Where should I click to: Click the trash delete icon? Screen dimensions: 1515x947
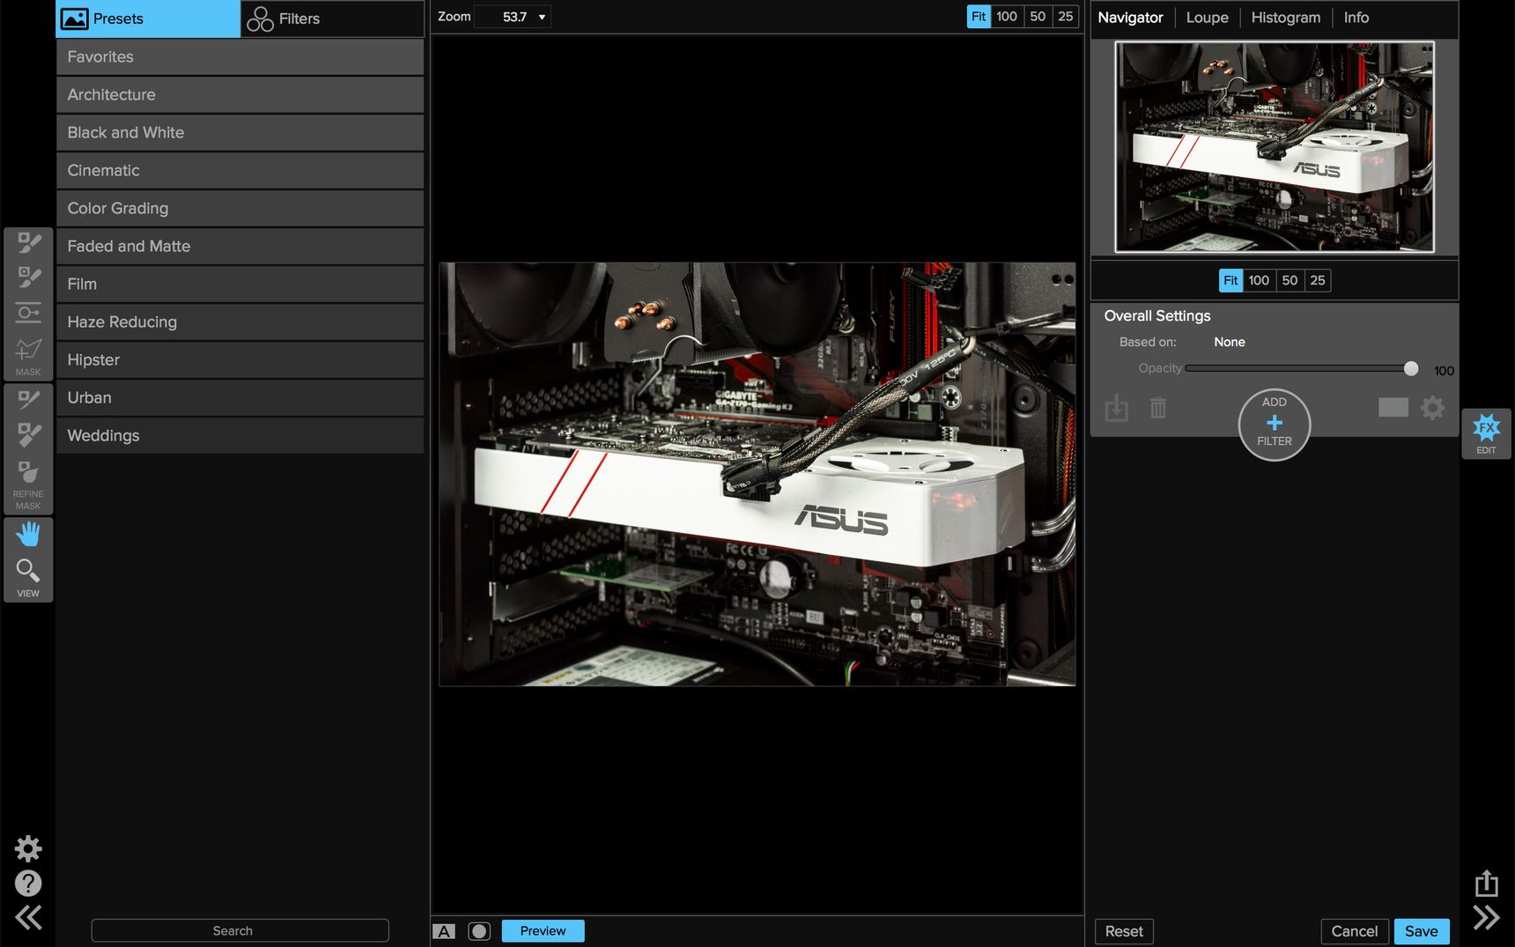(x=1158, y=408)
